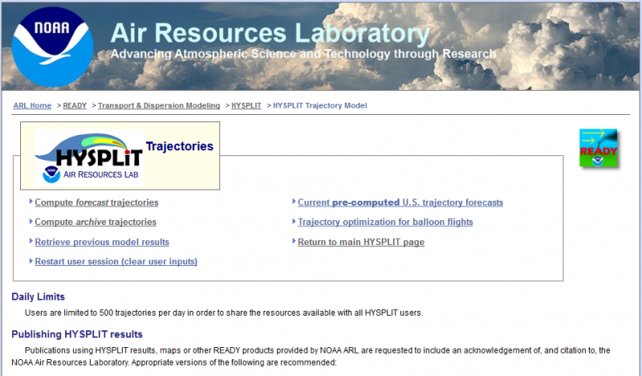Click the Air Resources Laboratory banner title

click(x=270, y=33)
